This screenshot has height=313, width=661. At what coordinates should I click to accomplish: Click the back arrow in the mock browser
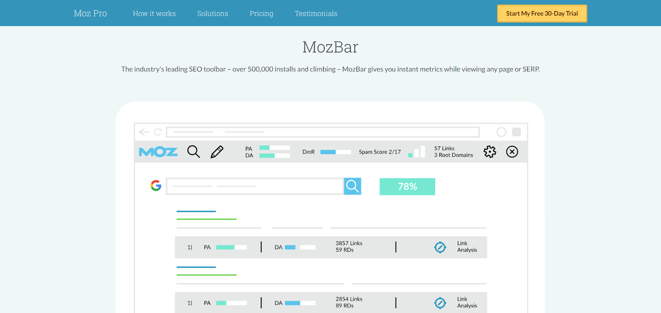[x=144, y=132]
